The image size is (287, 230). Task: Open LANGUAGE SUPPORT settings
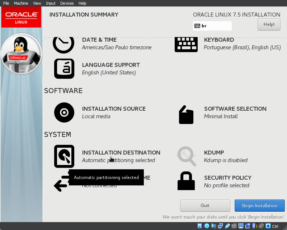click(111, 65)
